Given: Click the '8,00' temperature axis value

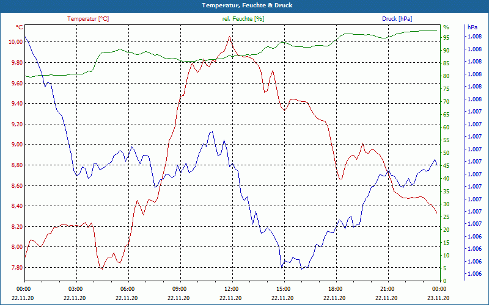Looking at the screenshot, I should point(17,247).
